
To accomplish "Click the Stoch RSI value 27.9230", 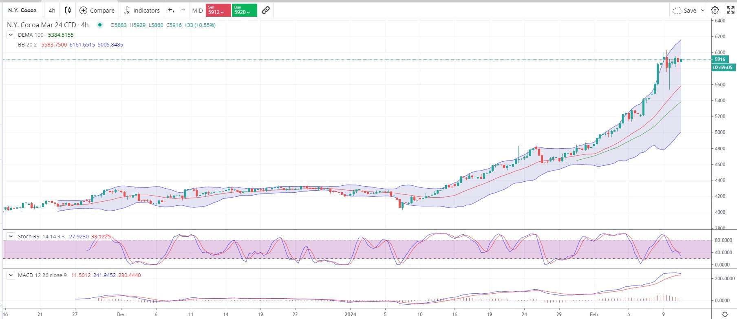I will (79, 236).
